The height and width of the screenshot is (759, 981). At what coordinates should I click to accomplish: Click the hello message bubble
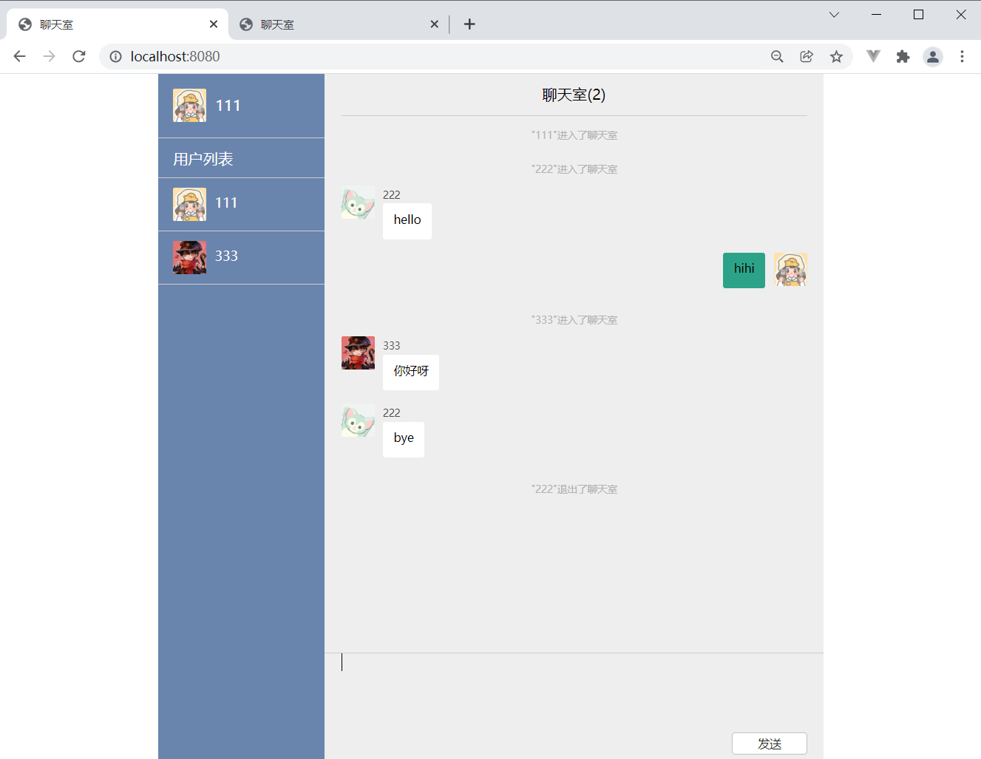407,221
